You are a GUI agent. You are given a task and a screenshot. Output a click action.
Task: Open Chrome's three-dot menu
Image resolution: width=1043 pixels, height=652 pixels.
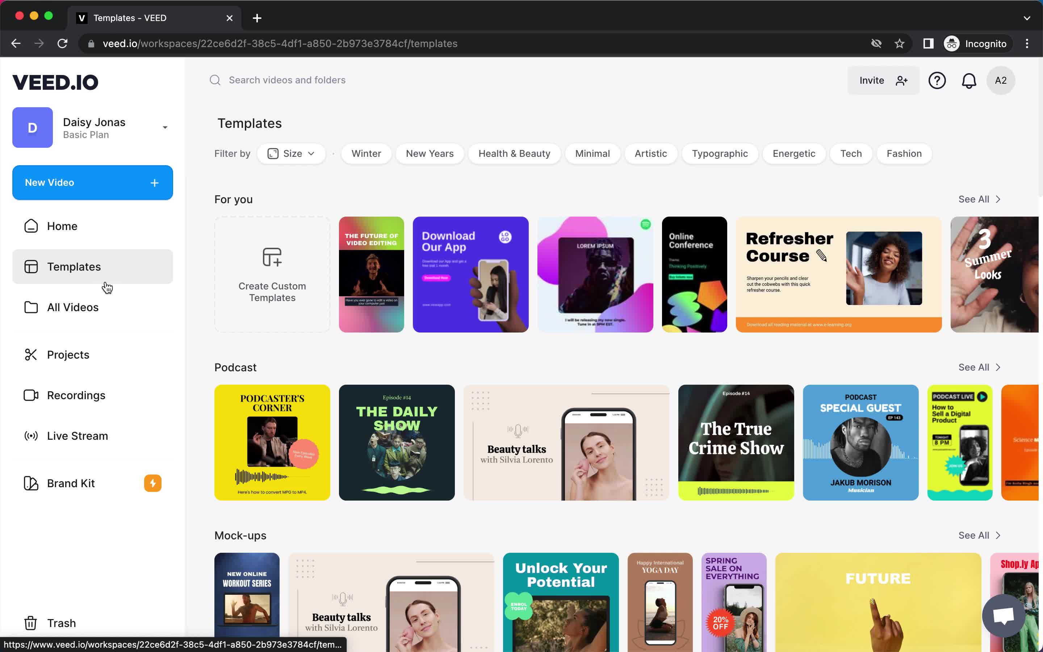[x=1027, y=43]
